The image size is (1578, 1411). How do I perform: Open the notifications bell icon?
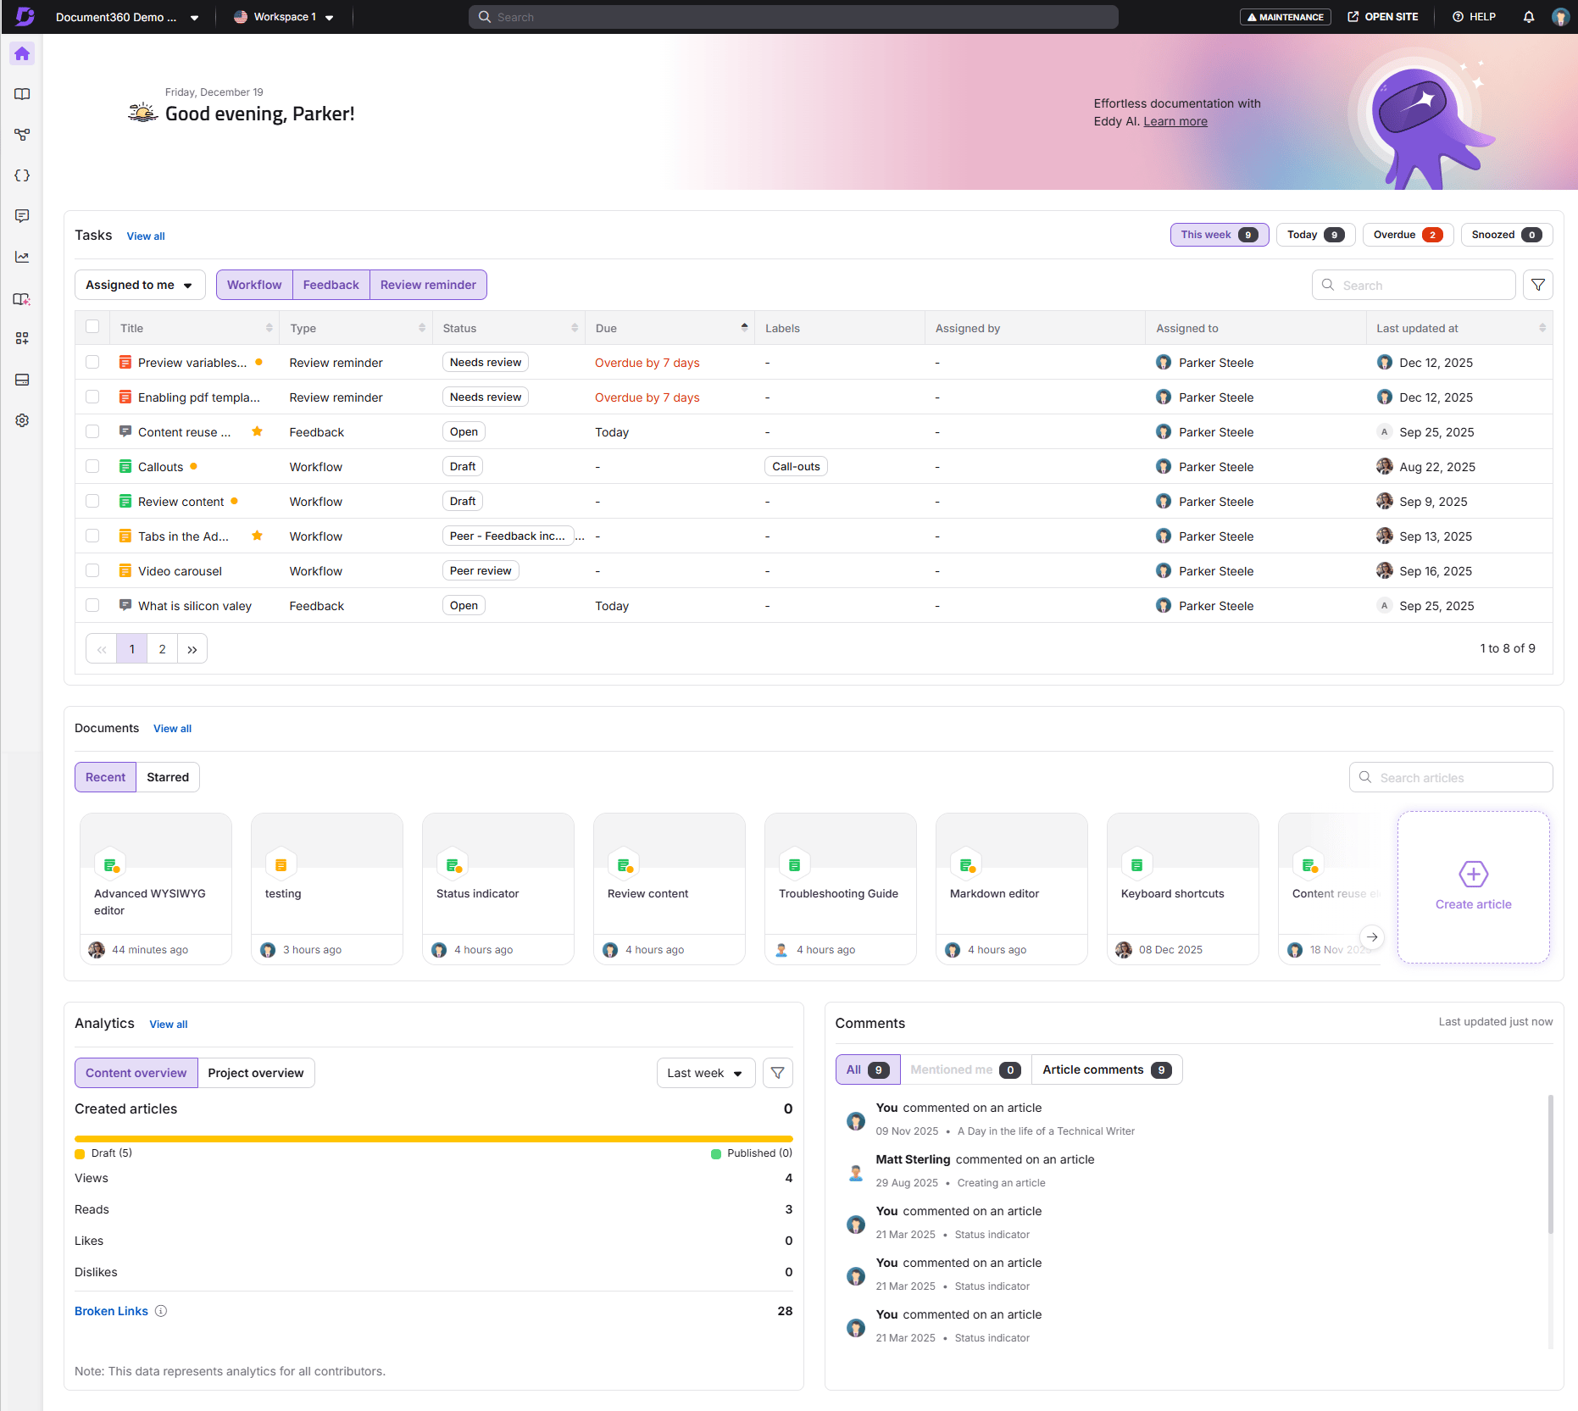1529,16
